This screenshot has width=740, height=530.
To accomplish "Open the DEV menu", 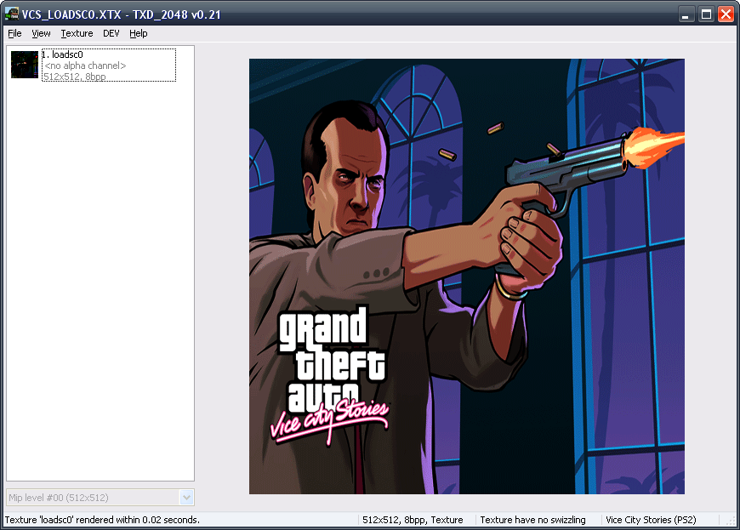I will click(111, 33).
